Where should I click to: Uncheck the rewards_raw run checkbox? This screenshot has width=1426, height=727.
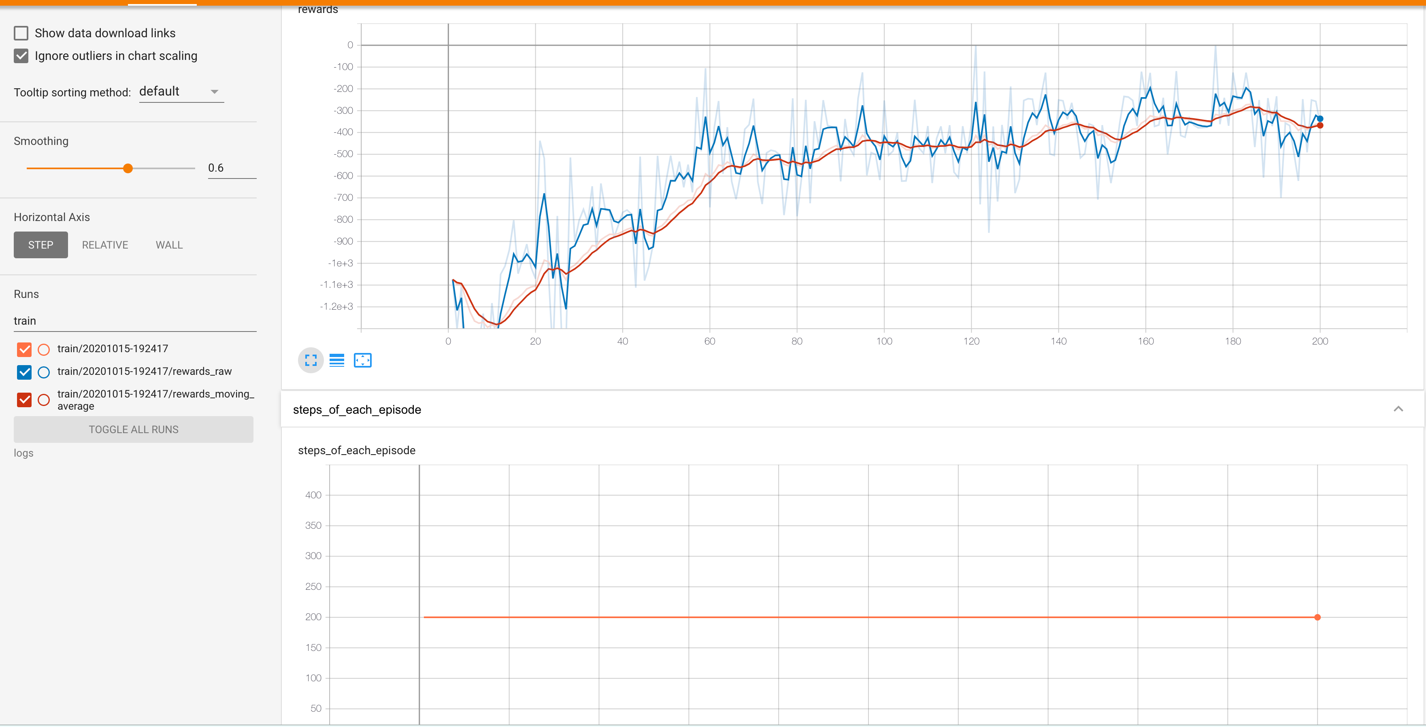tap(24, 372)
